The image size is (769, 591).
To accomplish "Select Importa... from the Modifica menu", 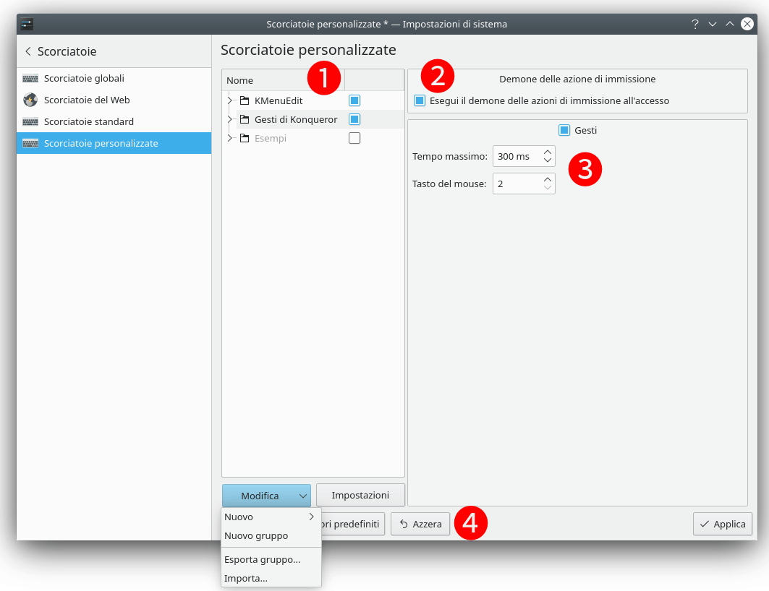I will click(x=246, y=578).
